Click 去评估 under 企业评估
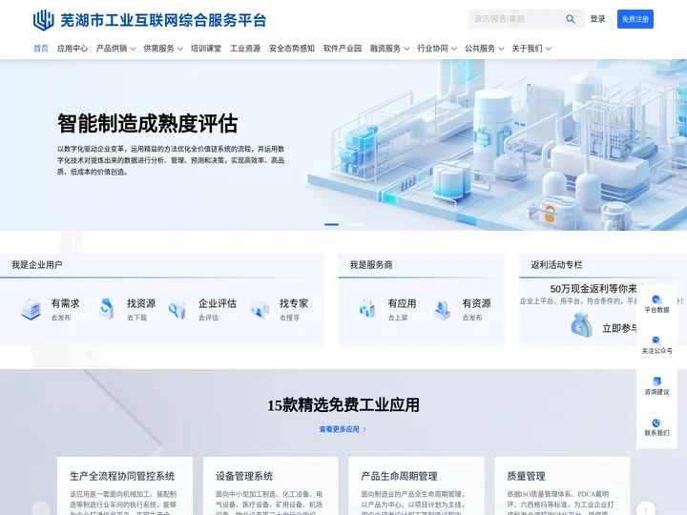Image resolution: width=687 pixels, height=515 pixels. tap(208, 318)
